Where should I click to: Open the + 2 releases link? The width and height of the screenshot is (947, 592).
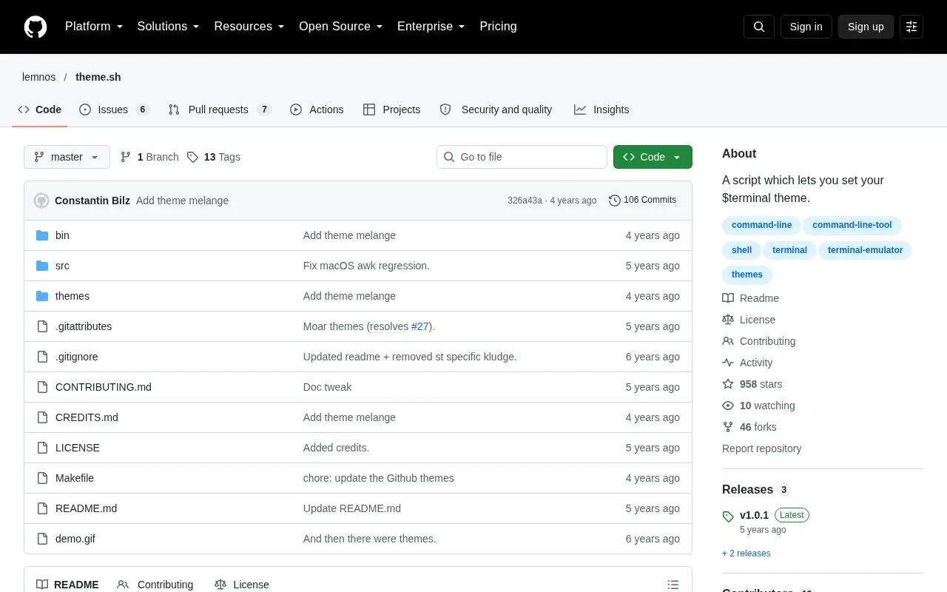pos(746,554)
